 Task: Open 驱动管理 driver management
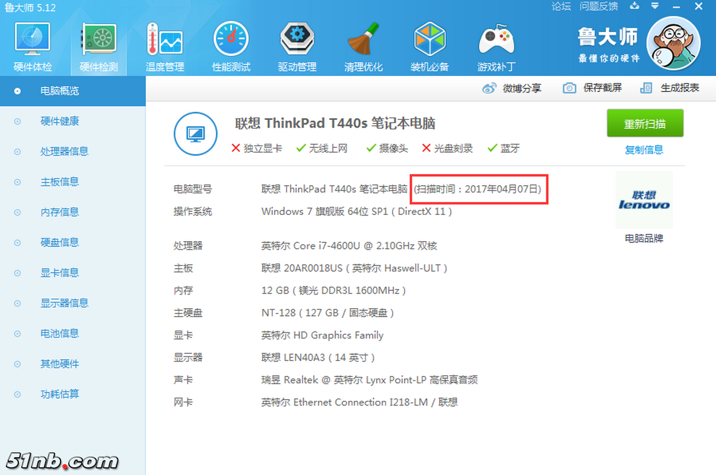297,47
